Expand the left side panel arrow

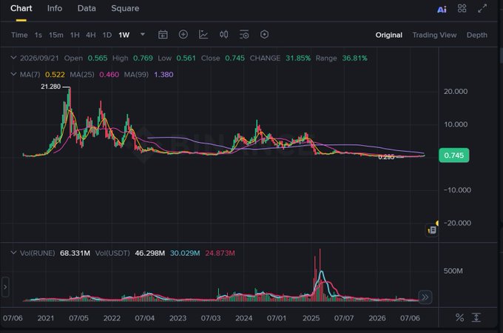coord(5,287)
